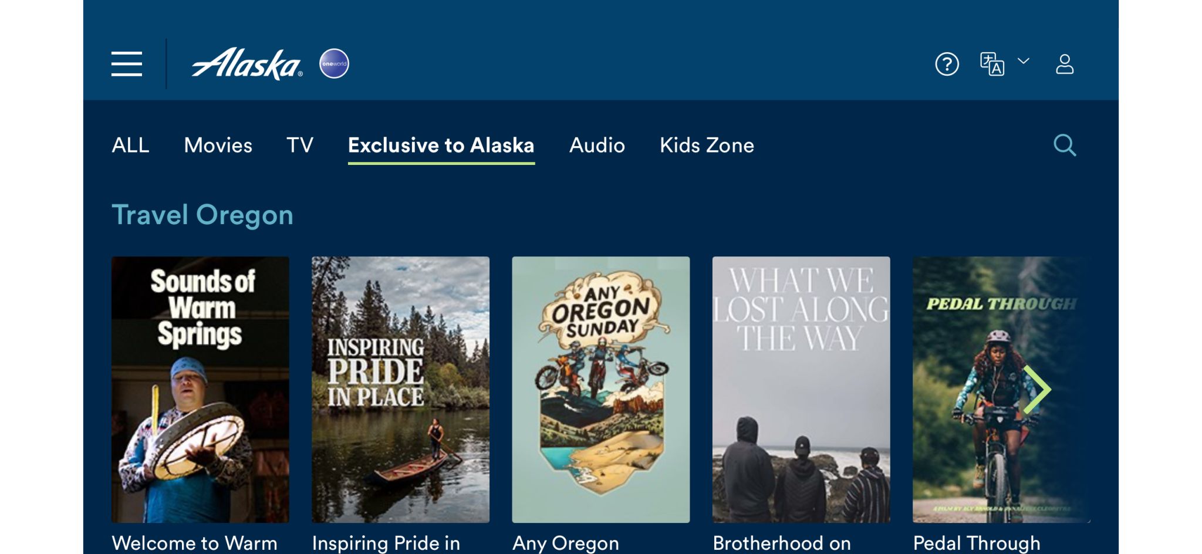This screenshot has width=1202, height=554.
Task: Open the Travel Oregon heading link
Action: tap(202, 214)
